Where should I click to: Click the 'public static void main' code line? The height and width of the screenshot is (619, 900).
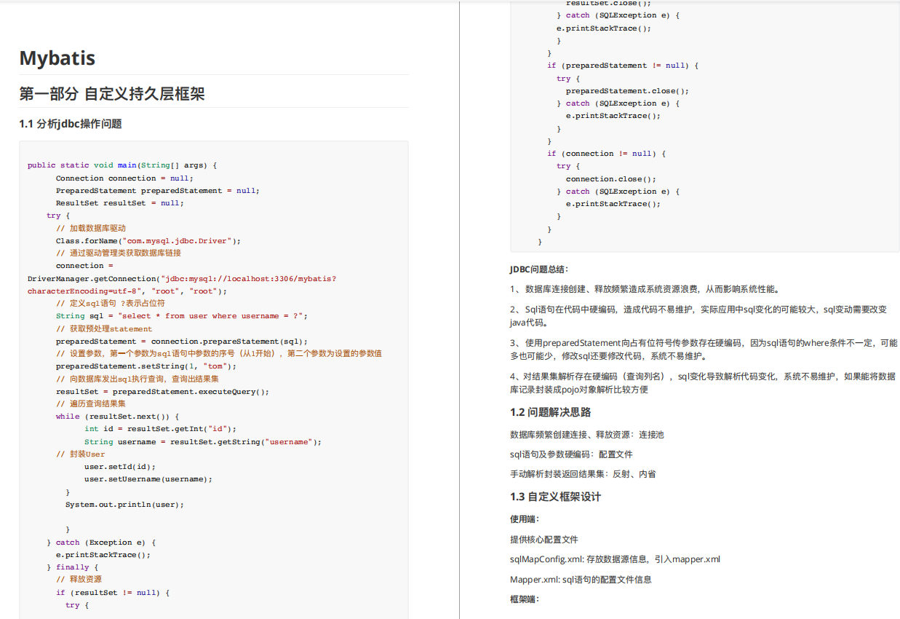122,165
